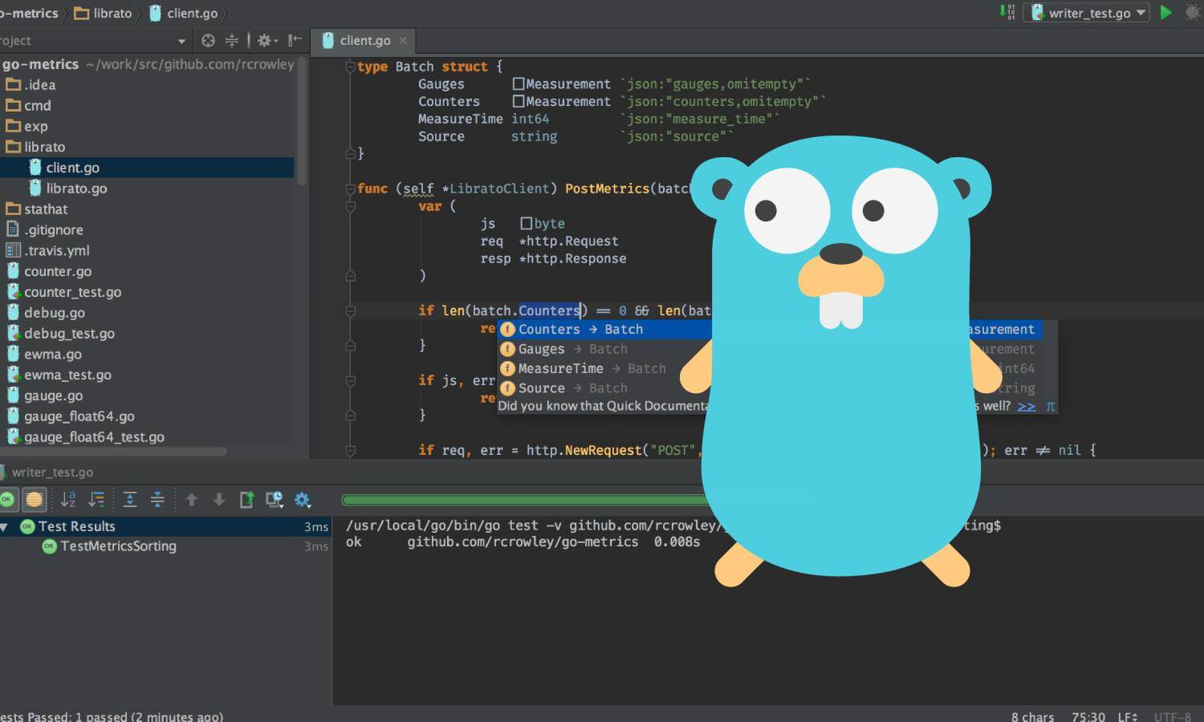Click the Make project build icon
The image size is (1204, 722).
1007,12
